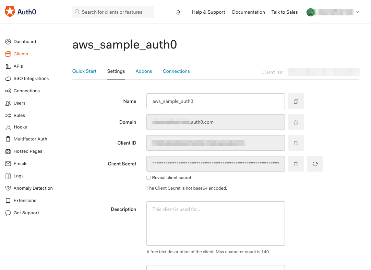Open the notifications bell
Image resolution: width=371 pixels, height=270 pixels.
(178, 12)
